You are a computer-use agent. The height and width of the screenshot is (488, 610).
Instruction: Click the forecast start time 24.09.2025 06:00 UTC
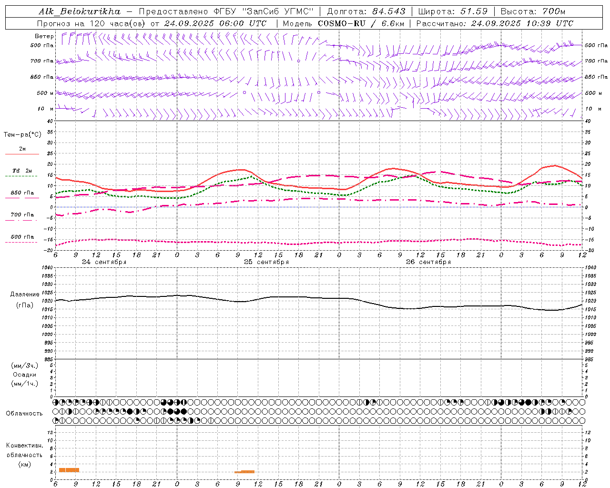pos(215,23)
